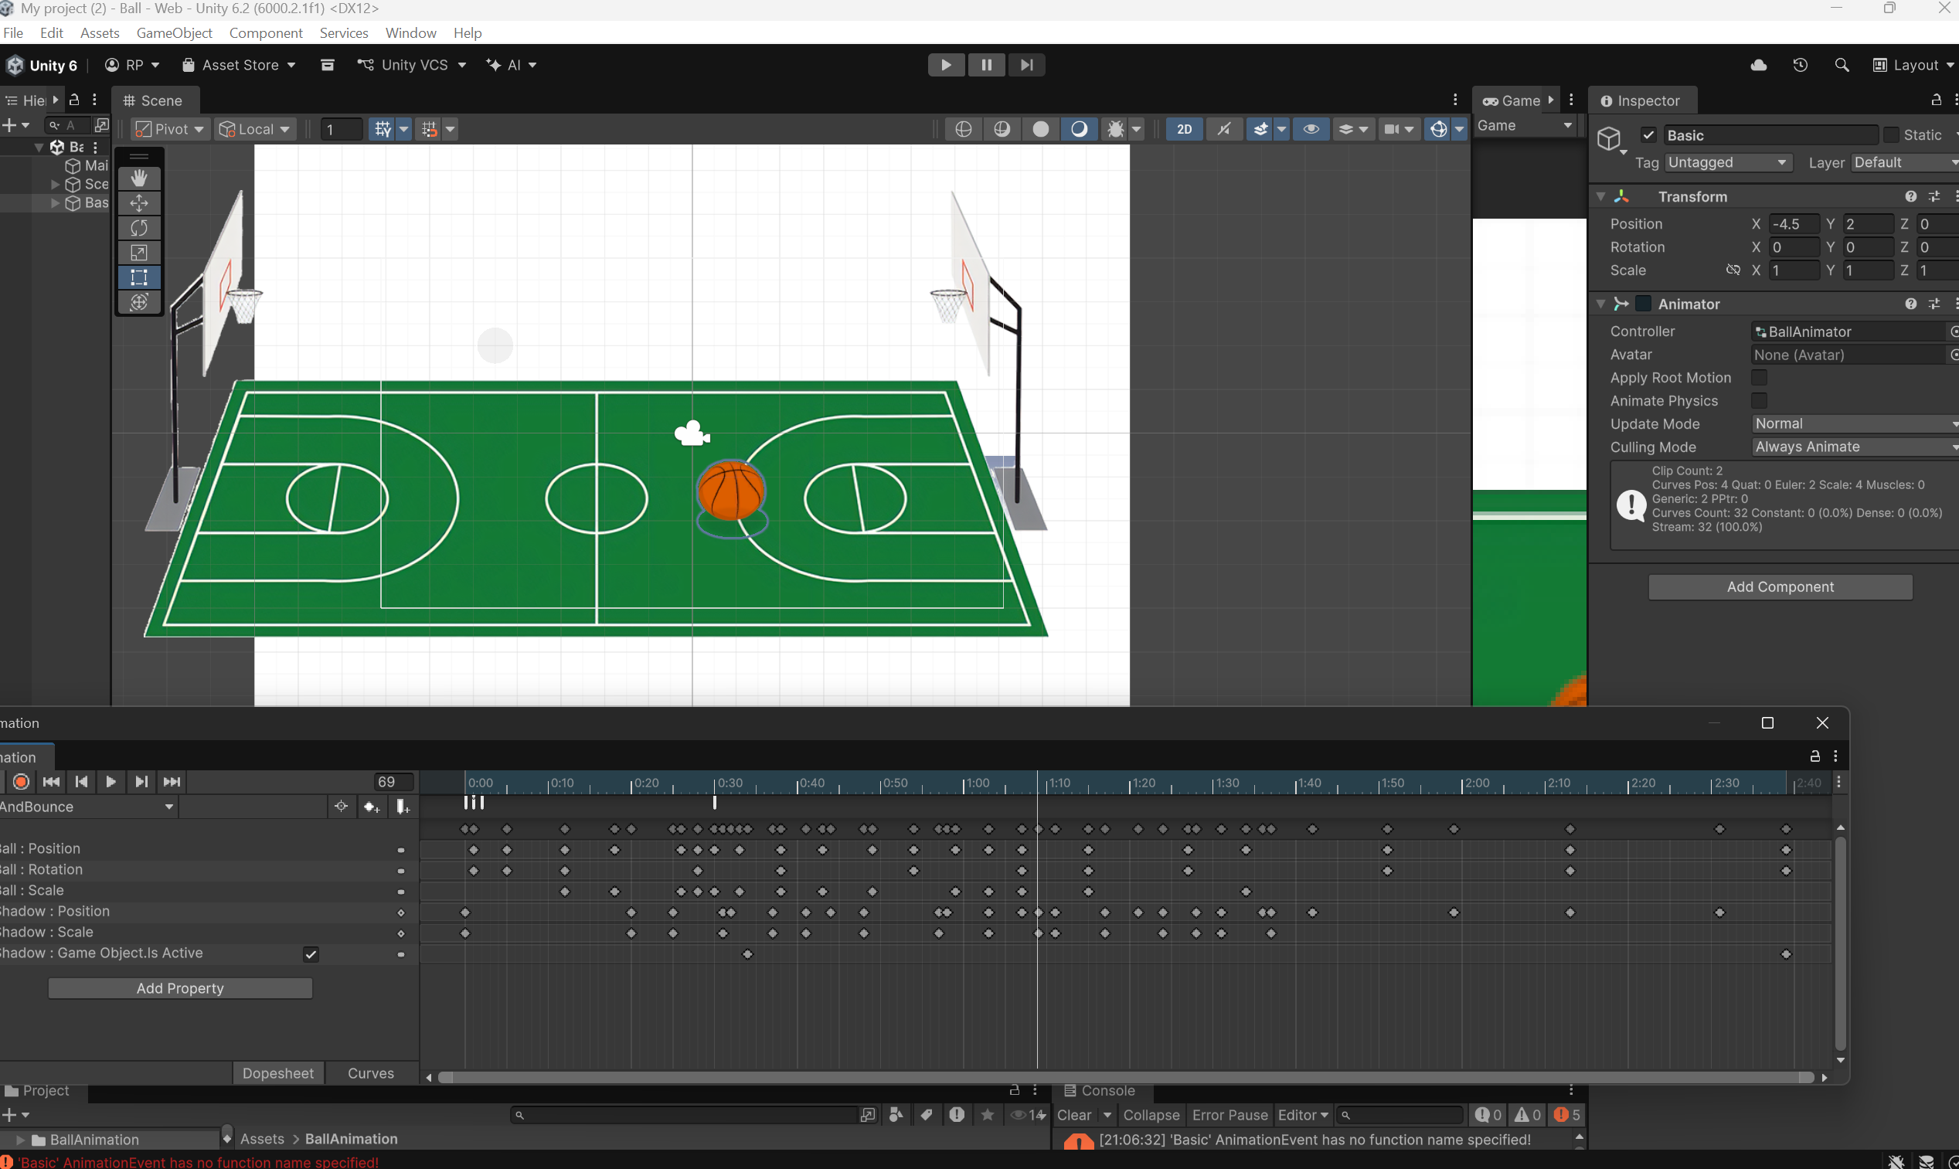
Task: Start Play mode in the editor
Action: point(946,65)
